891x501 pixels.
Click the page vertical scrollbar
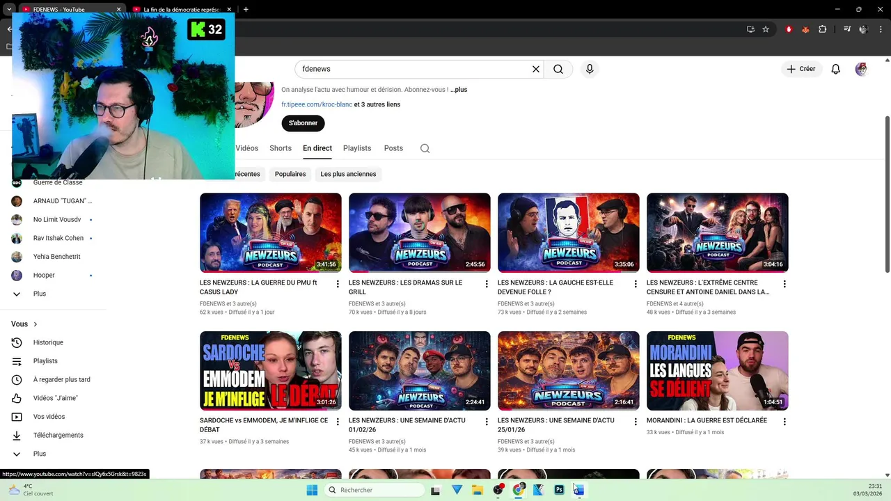pyautogui.click(x=887, y=195)
